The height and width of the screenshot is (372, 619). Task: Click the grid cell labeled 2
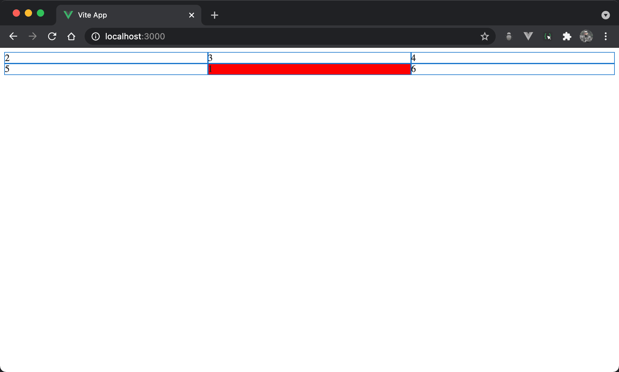pyautogui.click(x=106, y=58)
